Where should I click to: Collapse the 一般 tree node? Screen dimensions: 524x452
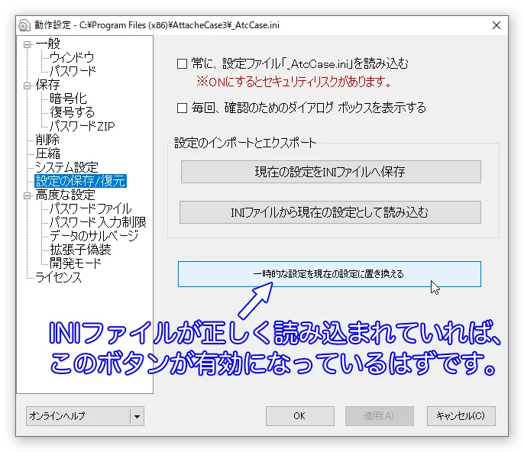tap(27, 44)
